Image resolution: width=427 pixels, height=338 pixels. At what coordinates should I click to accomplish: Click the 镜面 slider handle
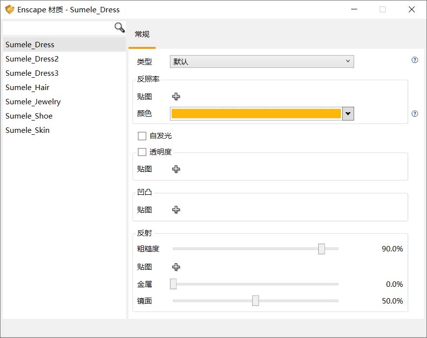coord(256,301)
